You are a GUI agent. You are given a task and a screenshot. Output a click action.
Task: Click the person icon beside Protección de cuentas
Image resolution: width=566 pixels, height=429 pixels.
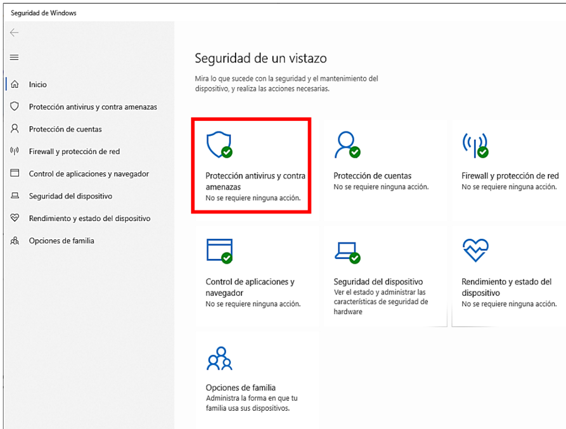[14, 129]
